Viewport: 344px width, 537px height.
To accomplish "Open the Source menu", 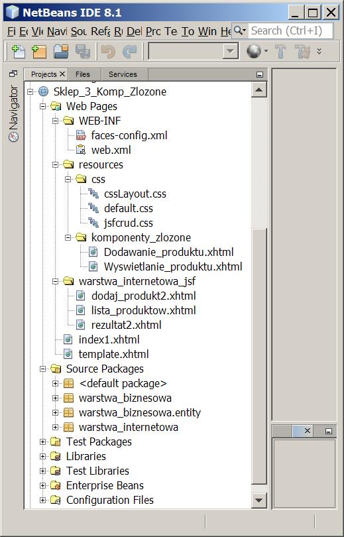I will click(79, 32).
